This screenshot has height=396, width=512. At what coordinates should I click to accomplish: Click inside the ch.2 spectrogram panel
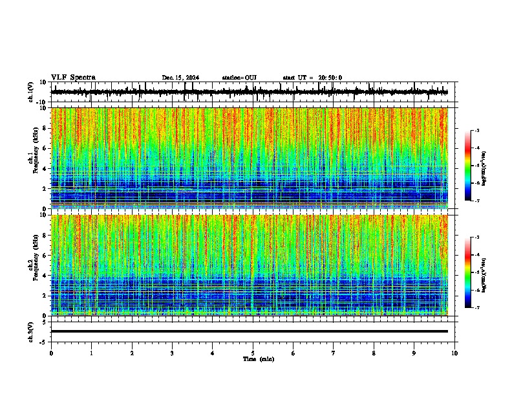(249, 265)
